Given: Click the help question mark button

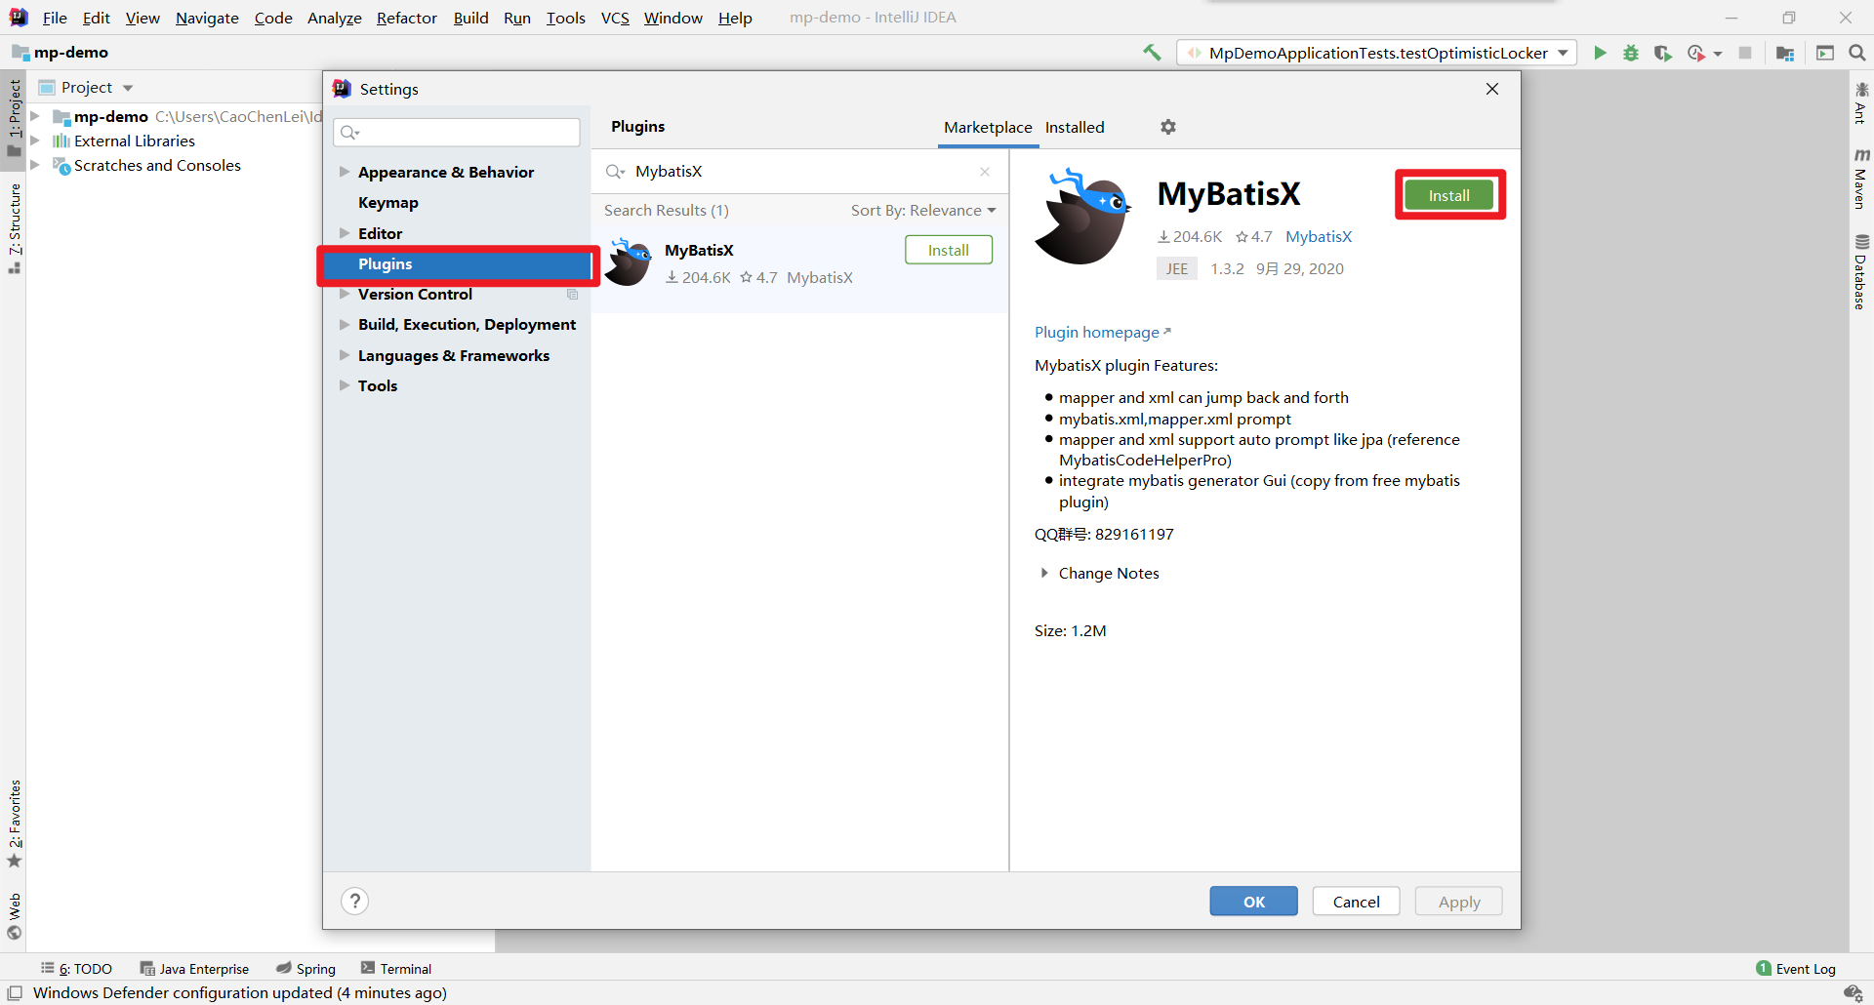Looking at the screenshot, I should click(355, 901).
